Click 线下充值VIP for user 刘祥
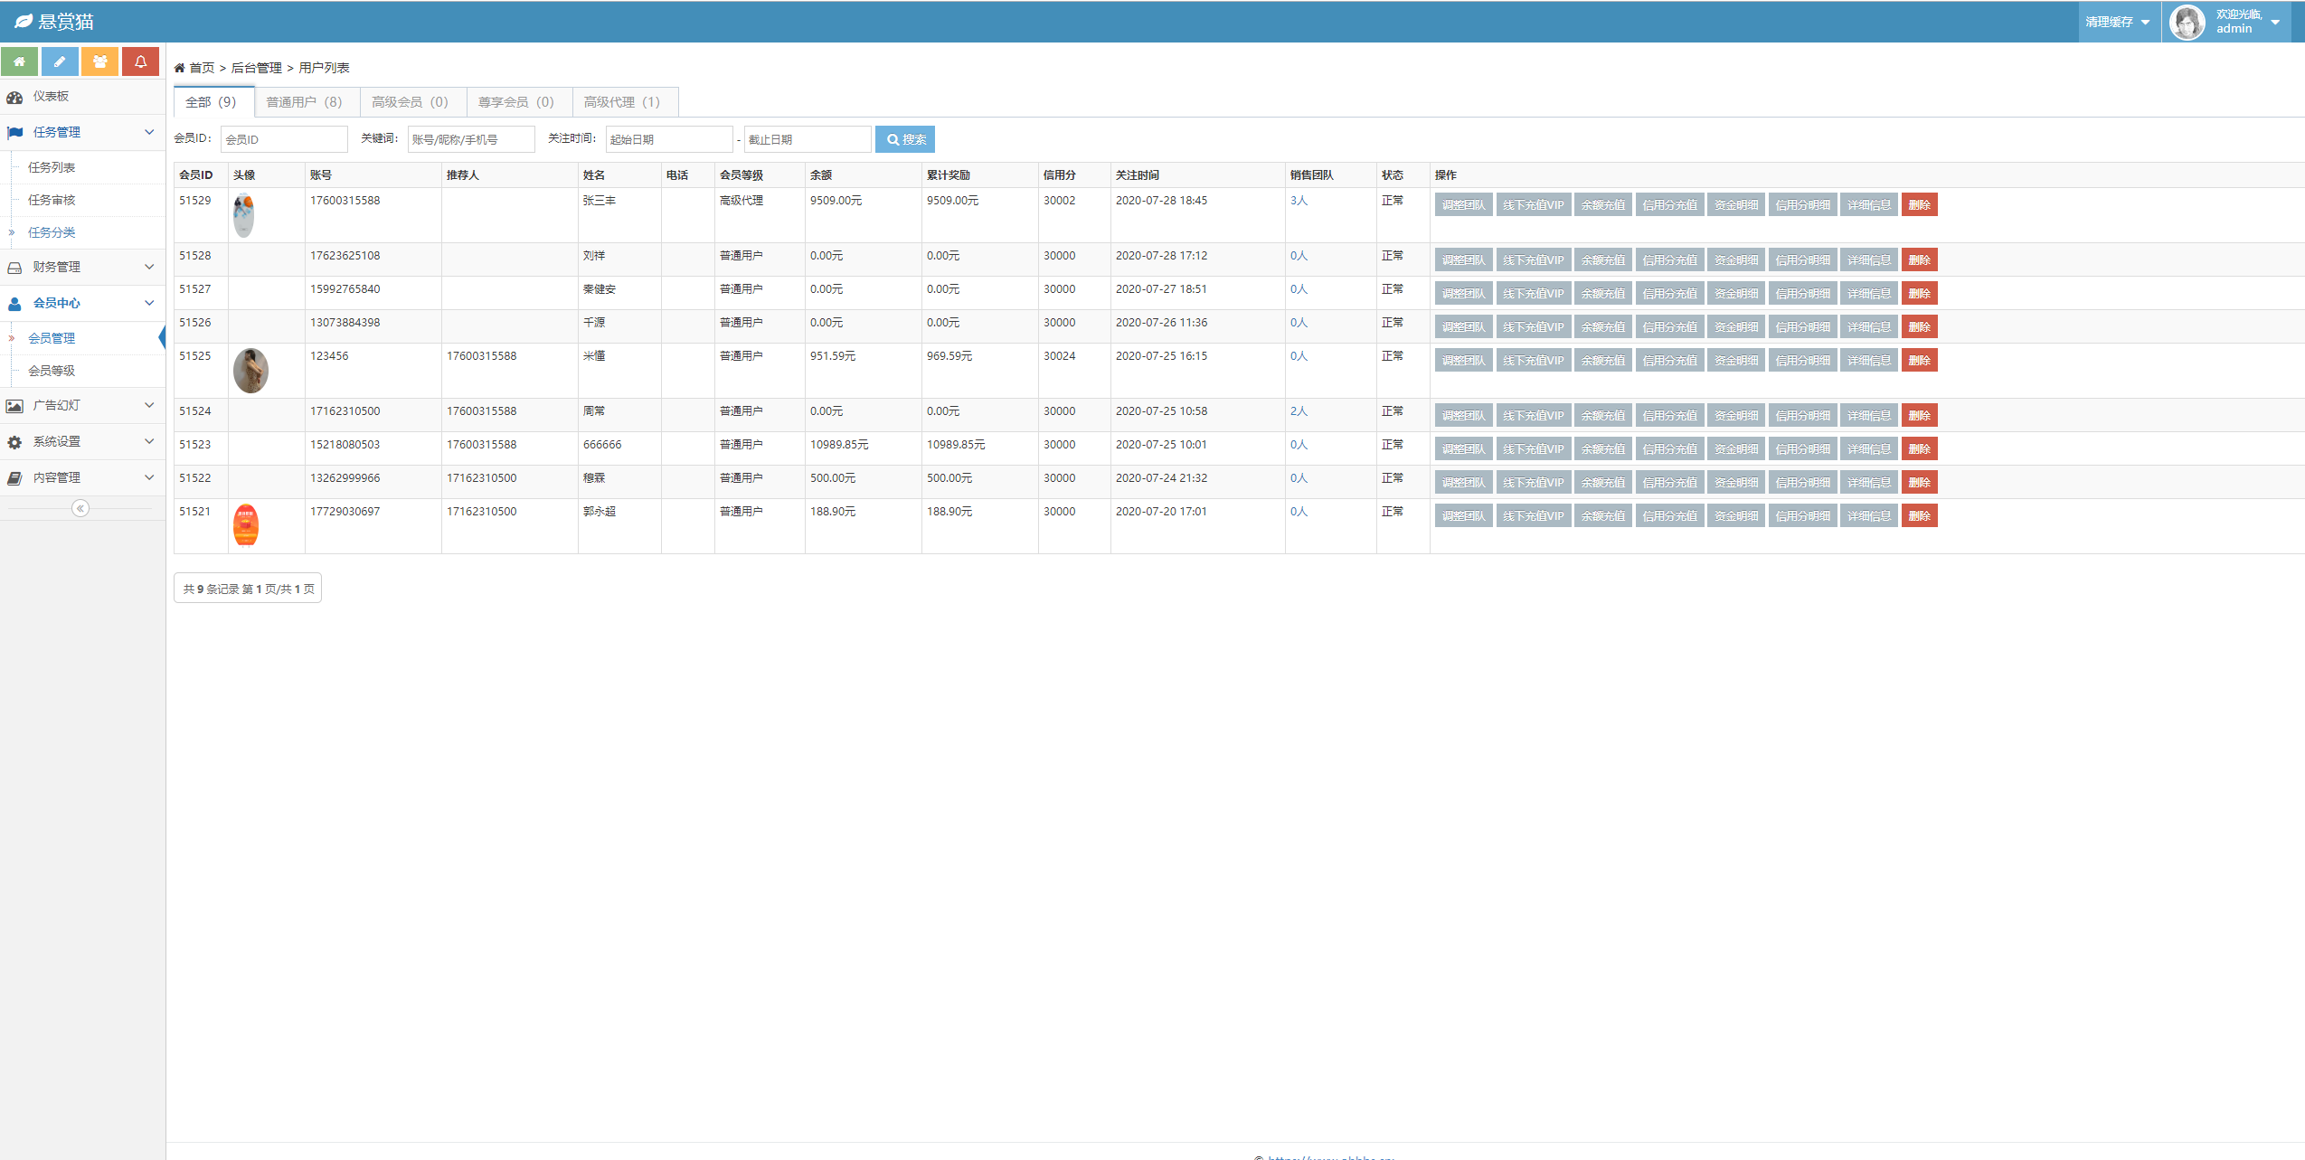2305x1160 pixels. pyautogui.click(x=1534, y=260)
